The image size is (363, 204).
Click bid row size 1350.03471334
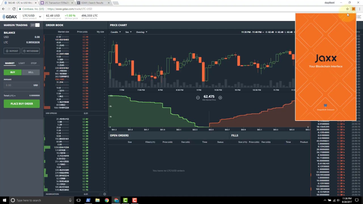click(x=62, y=147)
